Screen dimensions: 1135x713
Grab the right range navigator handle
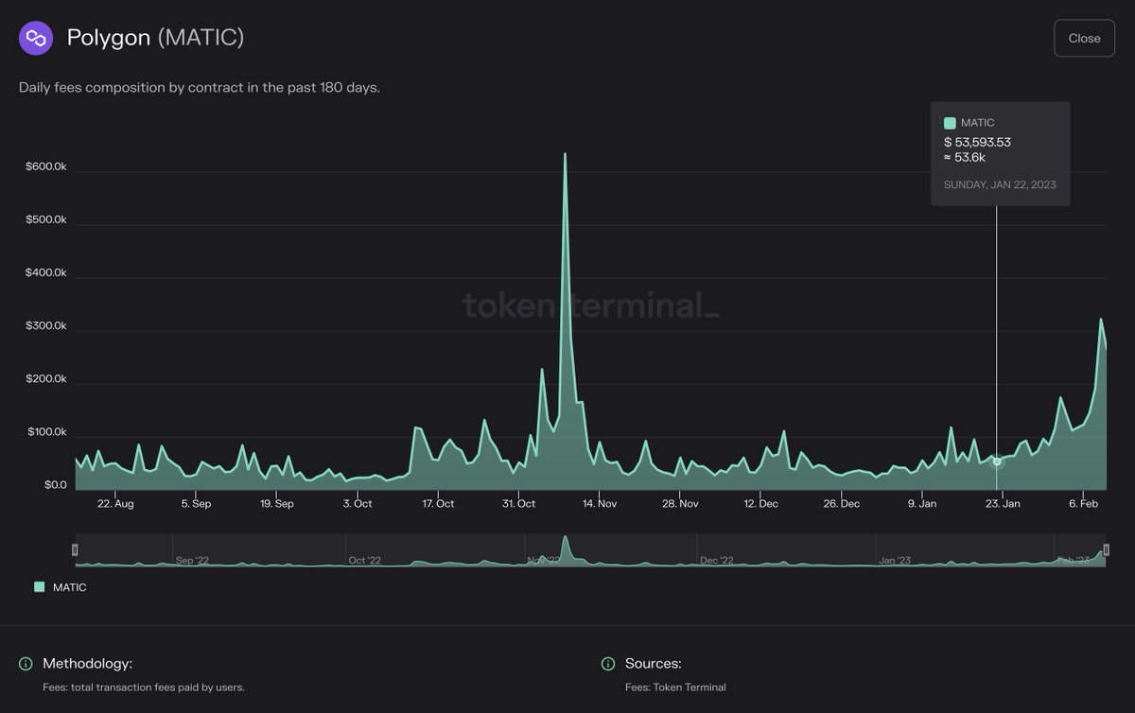coord(1106,549)
